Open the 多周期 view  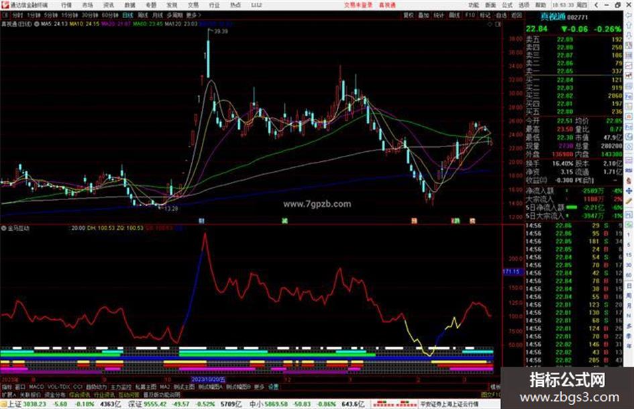[x=174, y=15]
